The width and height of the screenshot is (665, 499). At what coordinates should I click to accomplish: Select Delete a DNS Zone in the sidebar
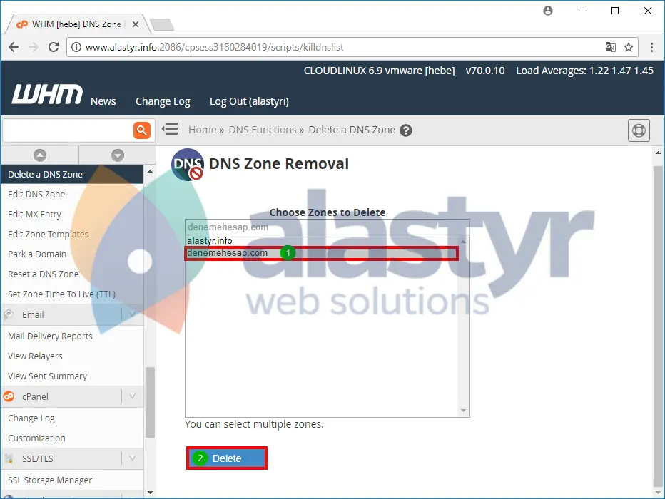[72, 174]
